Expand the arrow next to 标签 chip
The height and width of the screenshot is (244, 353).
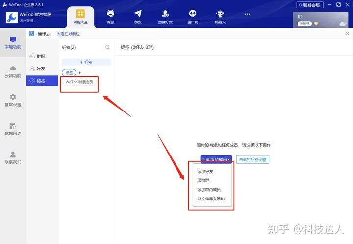click(80, 73)
